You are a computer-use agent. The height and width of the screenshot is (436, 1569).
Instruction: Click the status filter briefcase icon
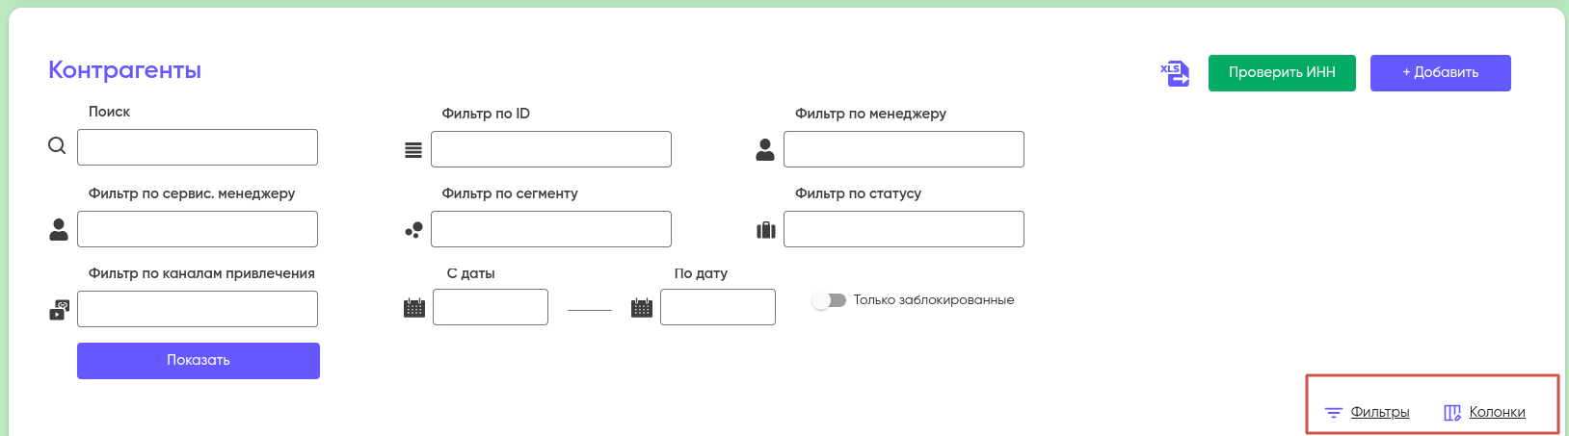(766, 230)
